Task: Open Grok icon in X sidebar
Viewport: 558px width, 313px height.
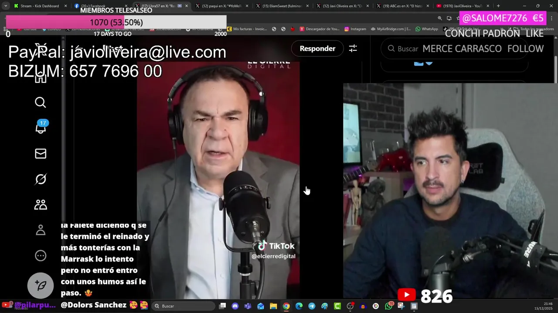Action: [41, 179]
